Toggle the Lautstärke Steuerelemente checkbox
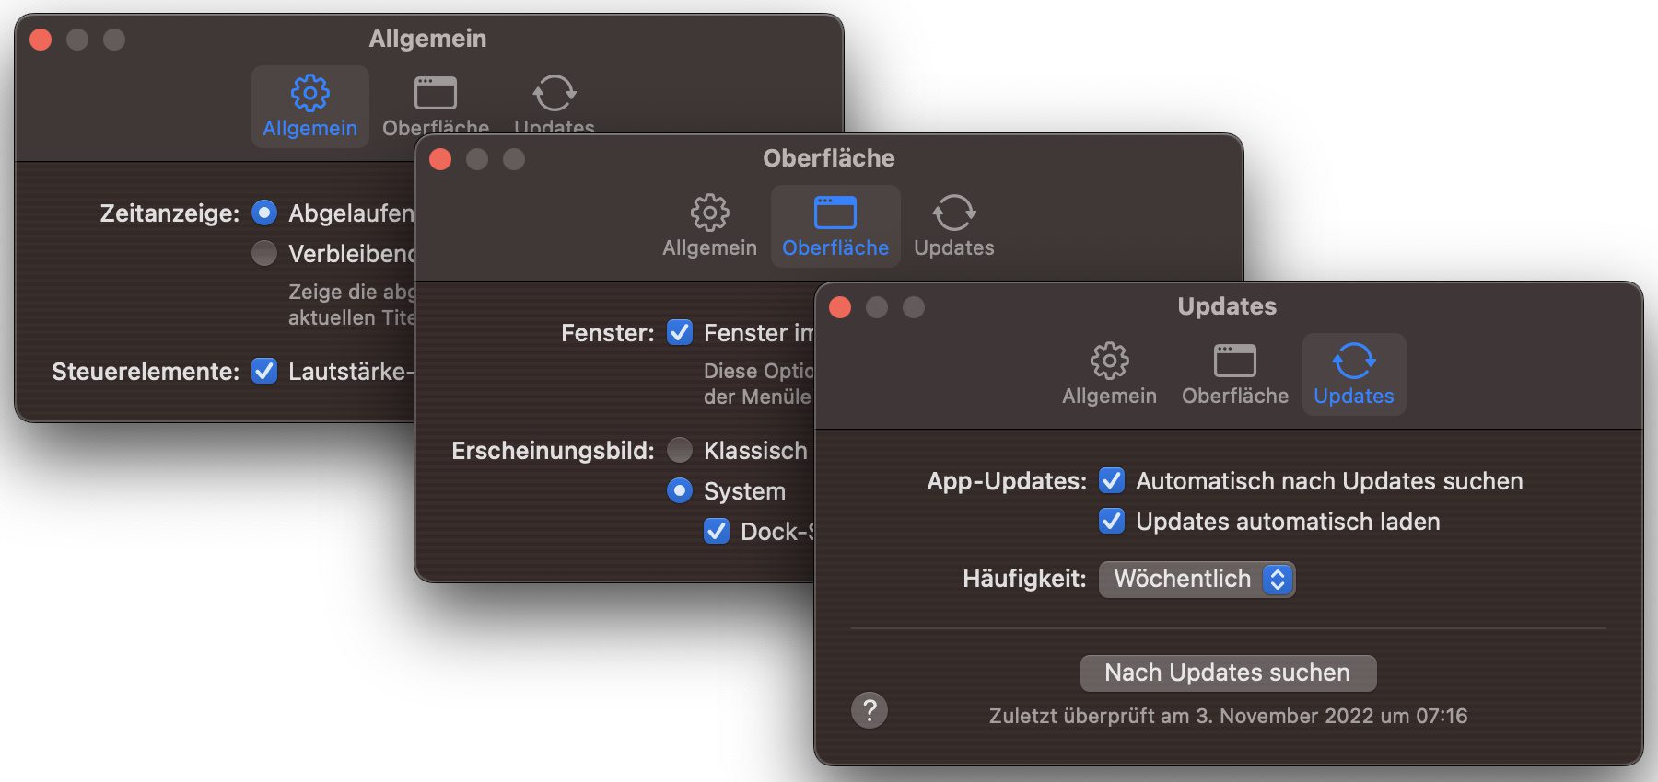Image resolution: width=1658 pixels, height=782 pixels. click(264, 372)
